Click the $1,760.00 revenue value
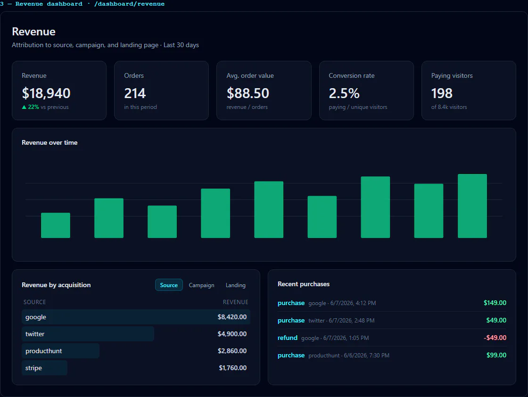 233,368
